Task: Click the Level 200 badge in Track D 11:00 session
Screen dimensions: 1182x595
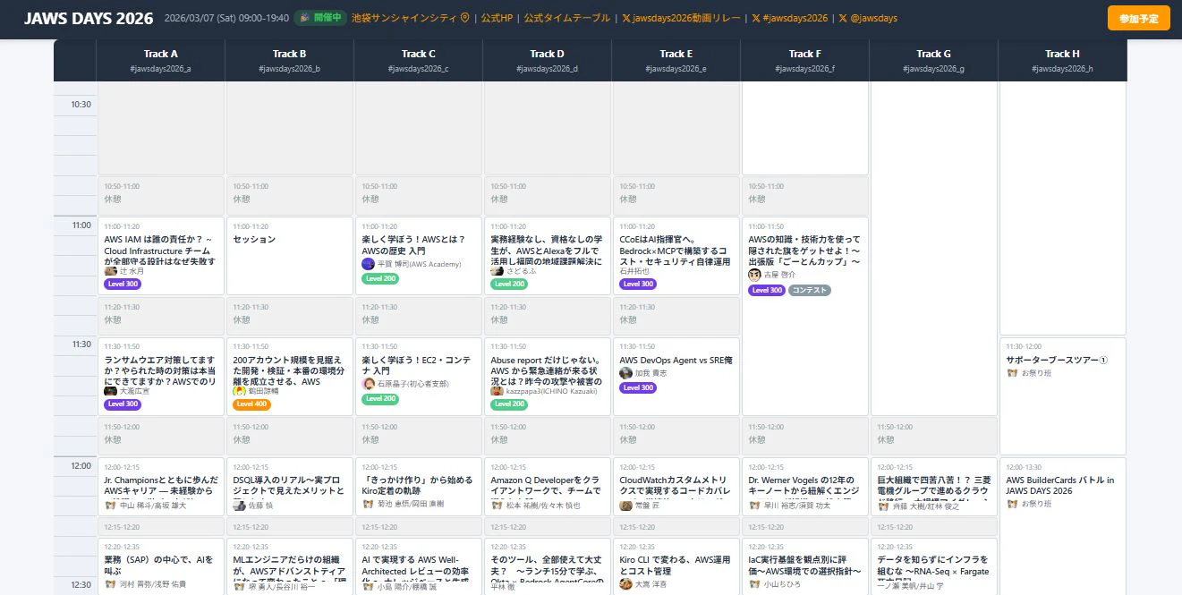Action: tap(509, 284)
